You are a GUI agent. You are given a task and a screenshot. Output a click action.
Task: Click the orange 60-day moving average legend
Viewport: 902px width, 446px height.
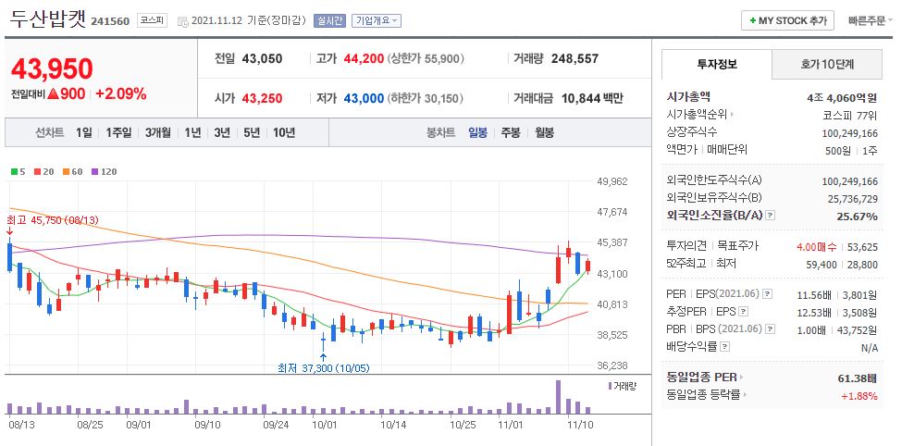tap(73, 171)
